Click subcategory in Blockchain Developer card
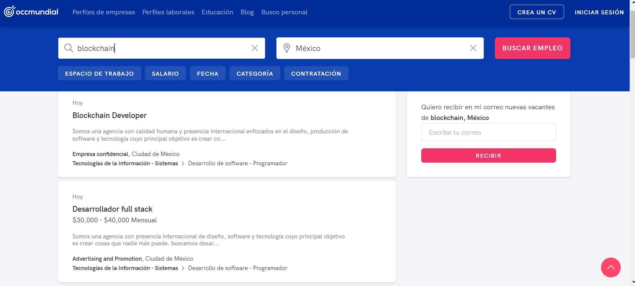635x286 pixels. 238,163
